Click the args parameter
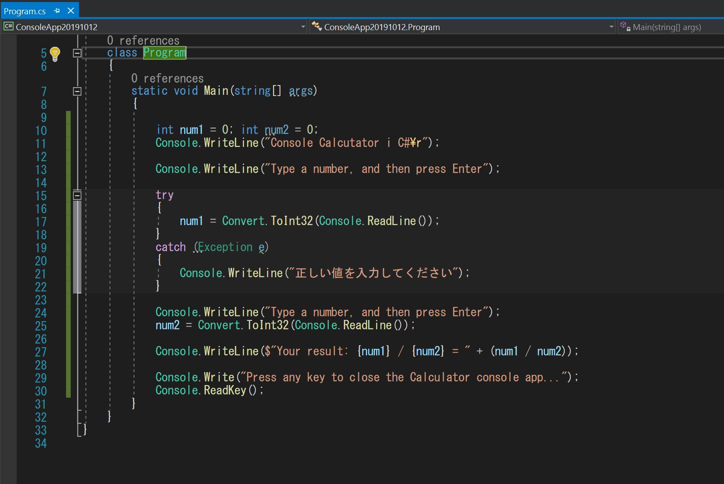Screen dimensions: 724x484 click(301, 91)
